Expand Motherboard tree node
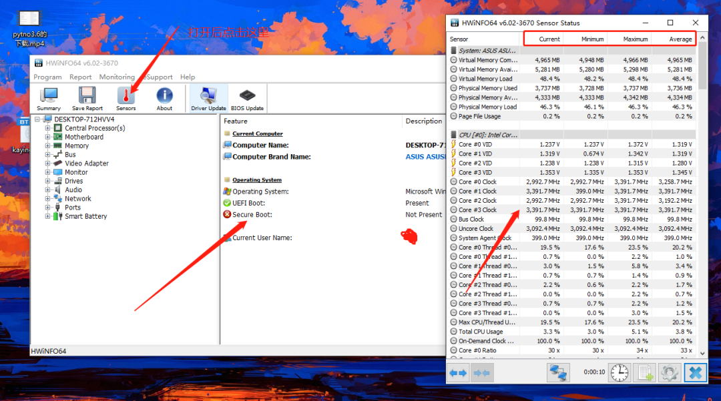This screenshot has height=401, width=721. (47, 137)
